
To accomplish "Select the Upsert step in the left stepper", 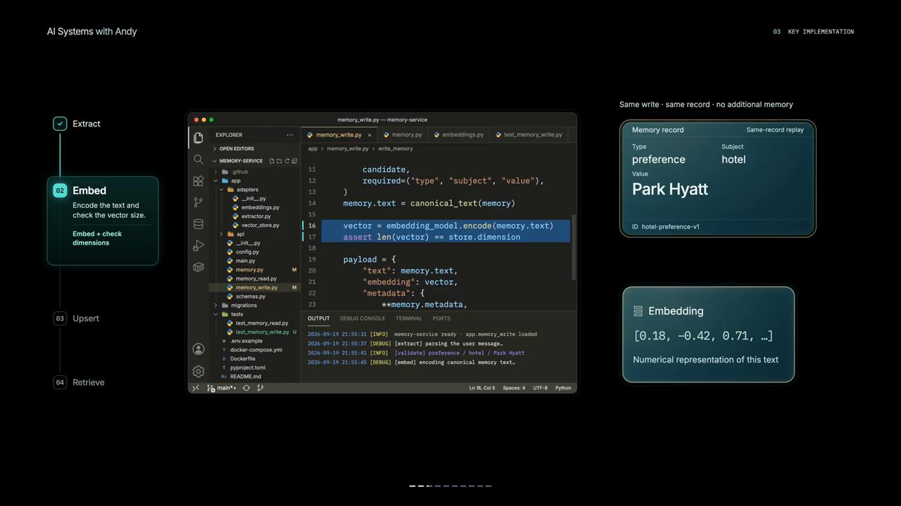I will point(77,318).
